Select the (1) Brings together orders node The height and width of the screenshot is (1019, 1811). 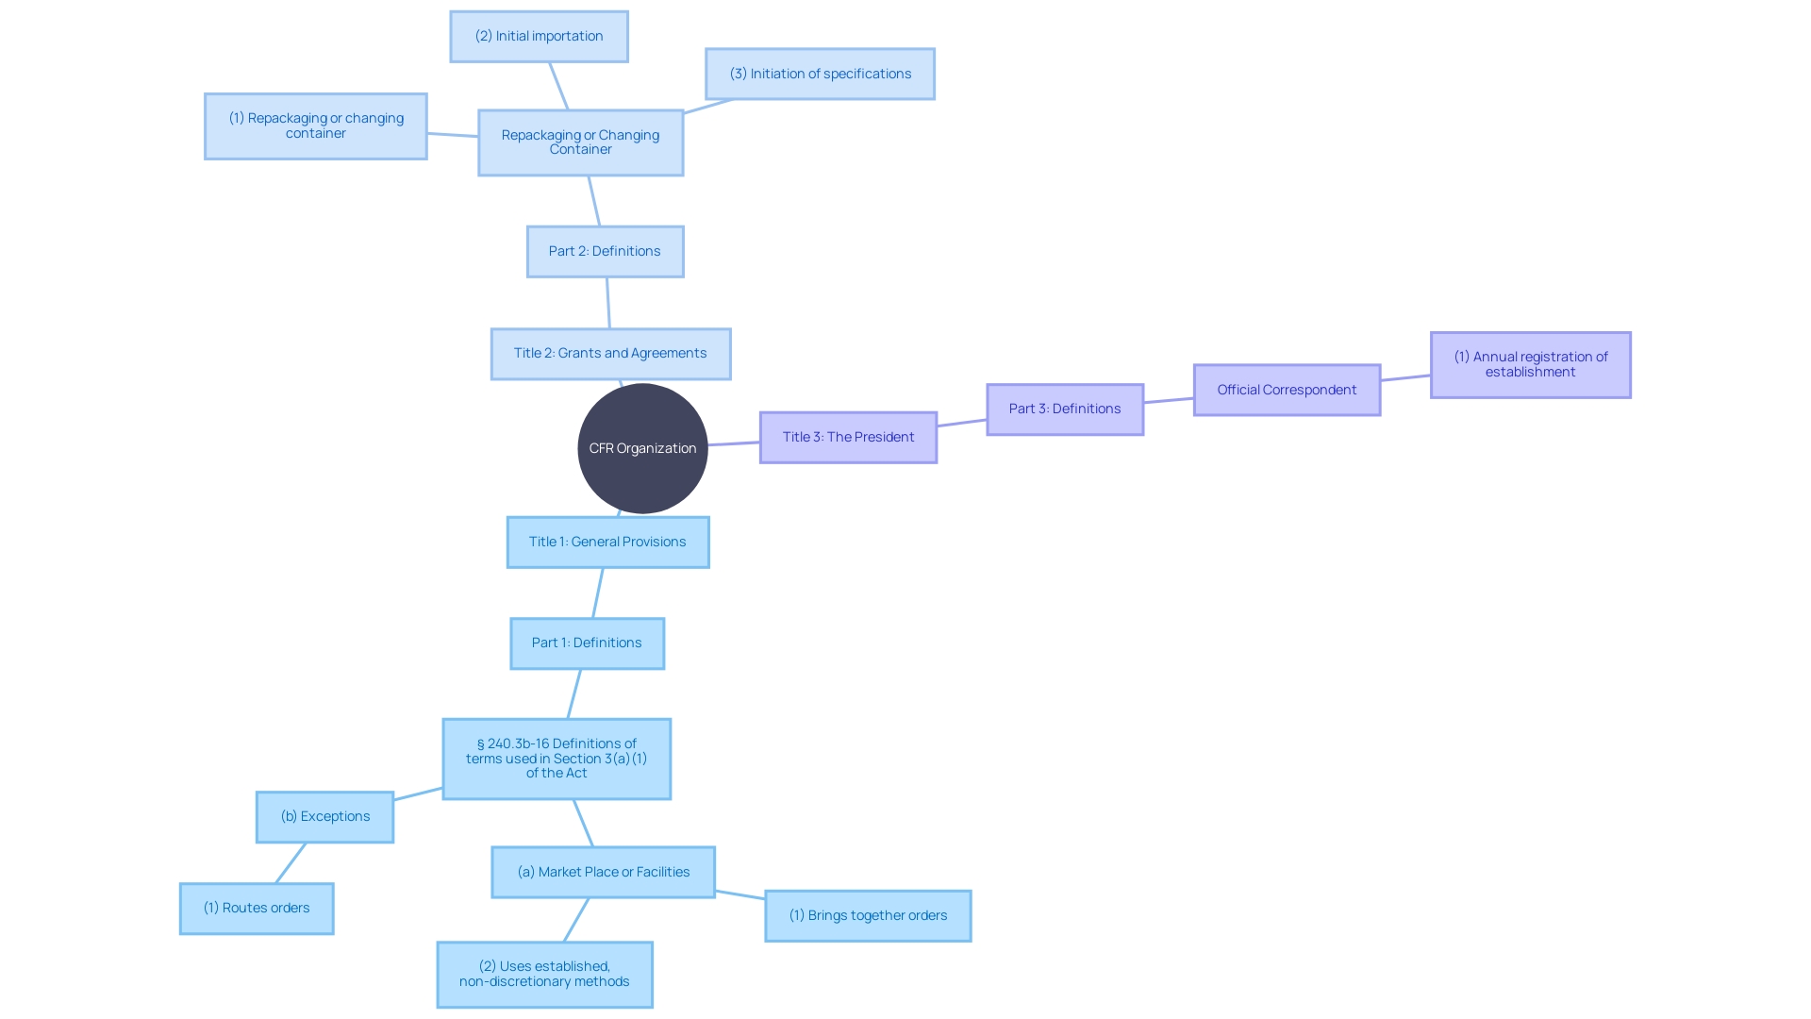point(863,914)
